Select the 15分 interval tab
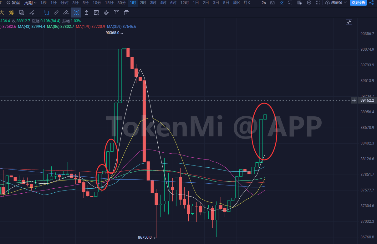 pyautogui.click(x=109, y=3)
